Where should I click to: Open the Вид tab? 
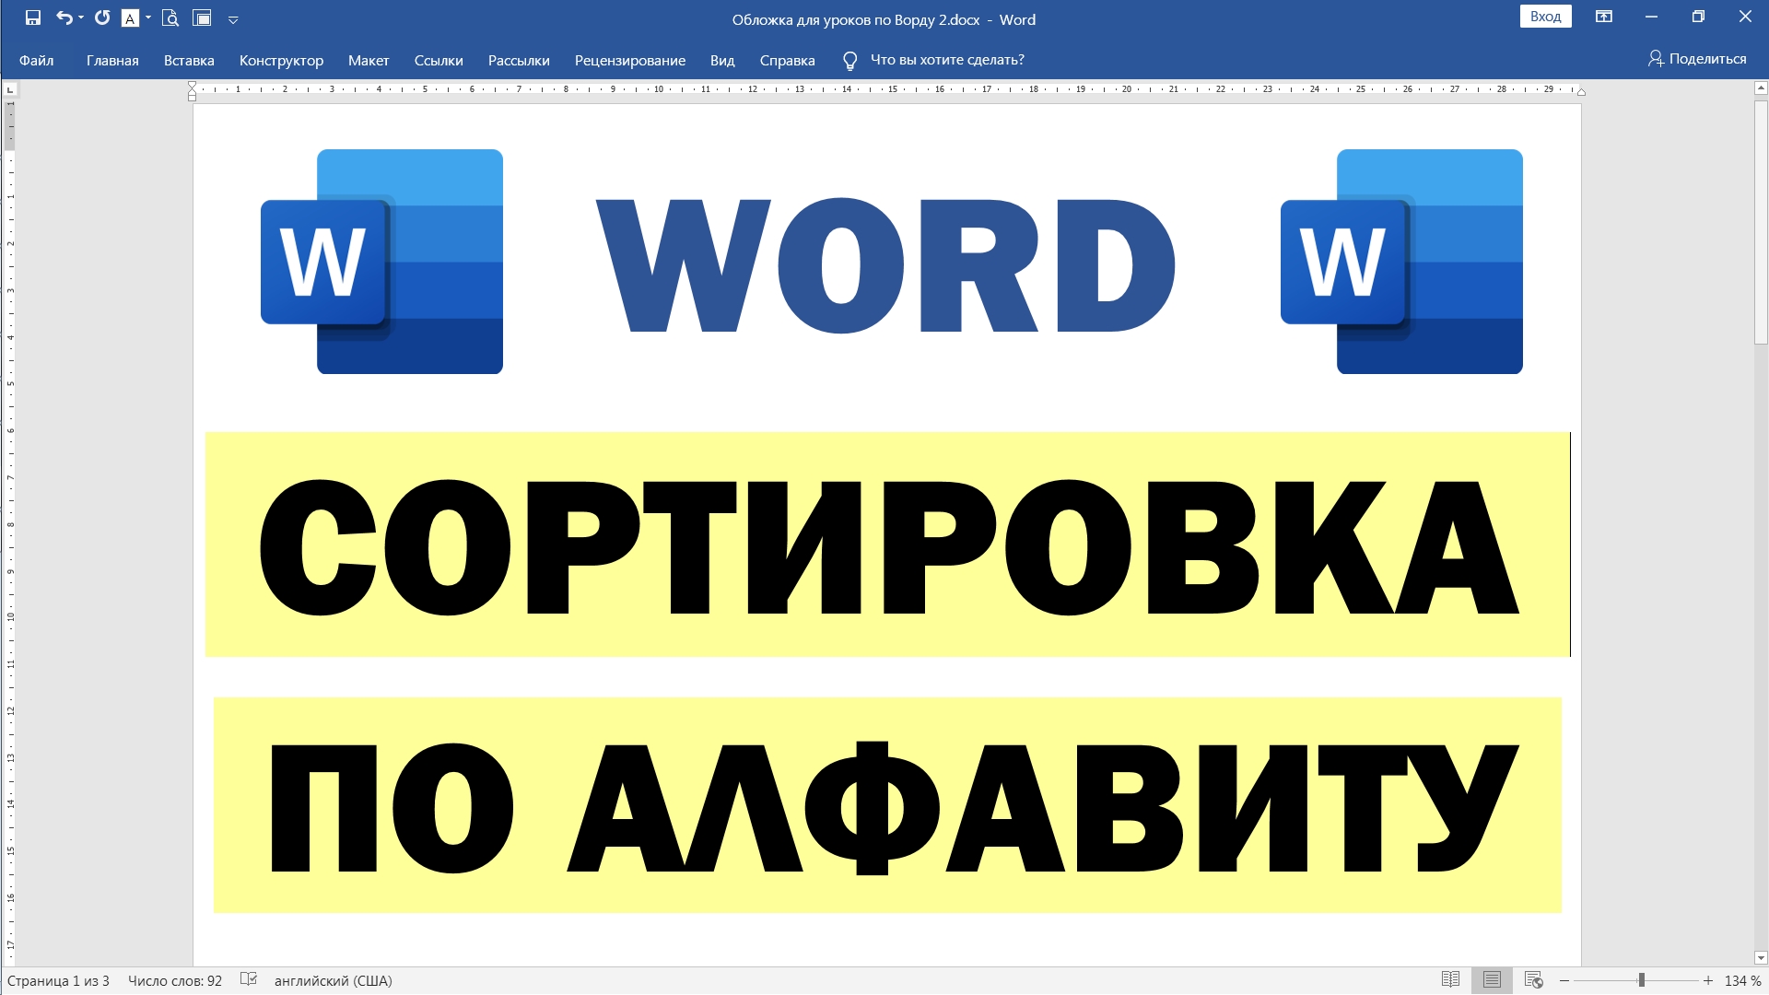tap(722, 60)
